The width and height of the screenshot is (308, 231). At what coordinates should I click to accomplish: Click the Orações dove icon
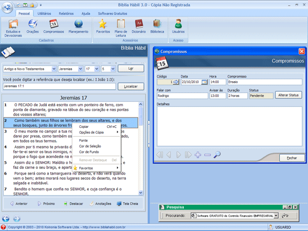(x=33, y=26)
